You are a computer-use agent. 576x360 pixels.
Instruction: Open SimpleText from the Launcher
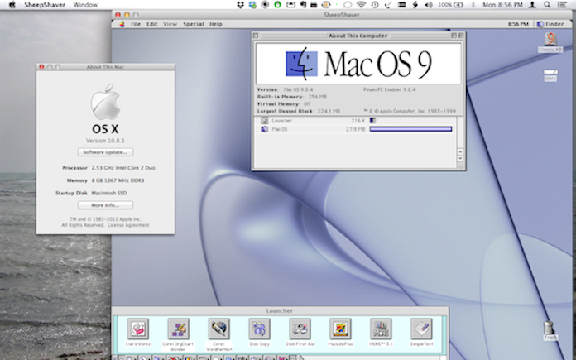421,329
